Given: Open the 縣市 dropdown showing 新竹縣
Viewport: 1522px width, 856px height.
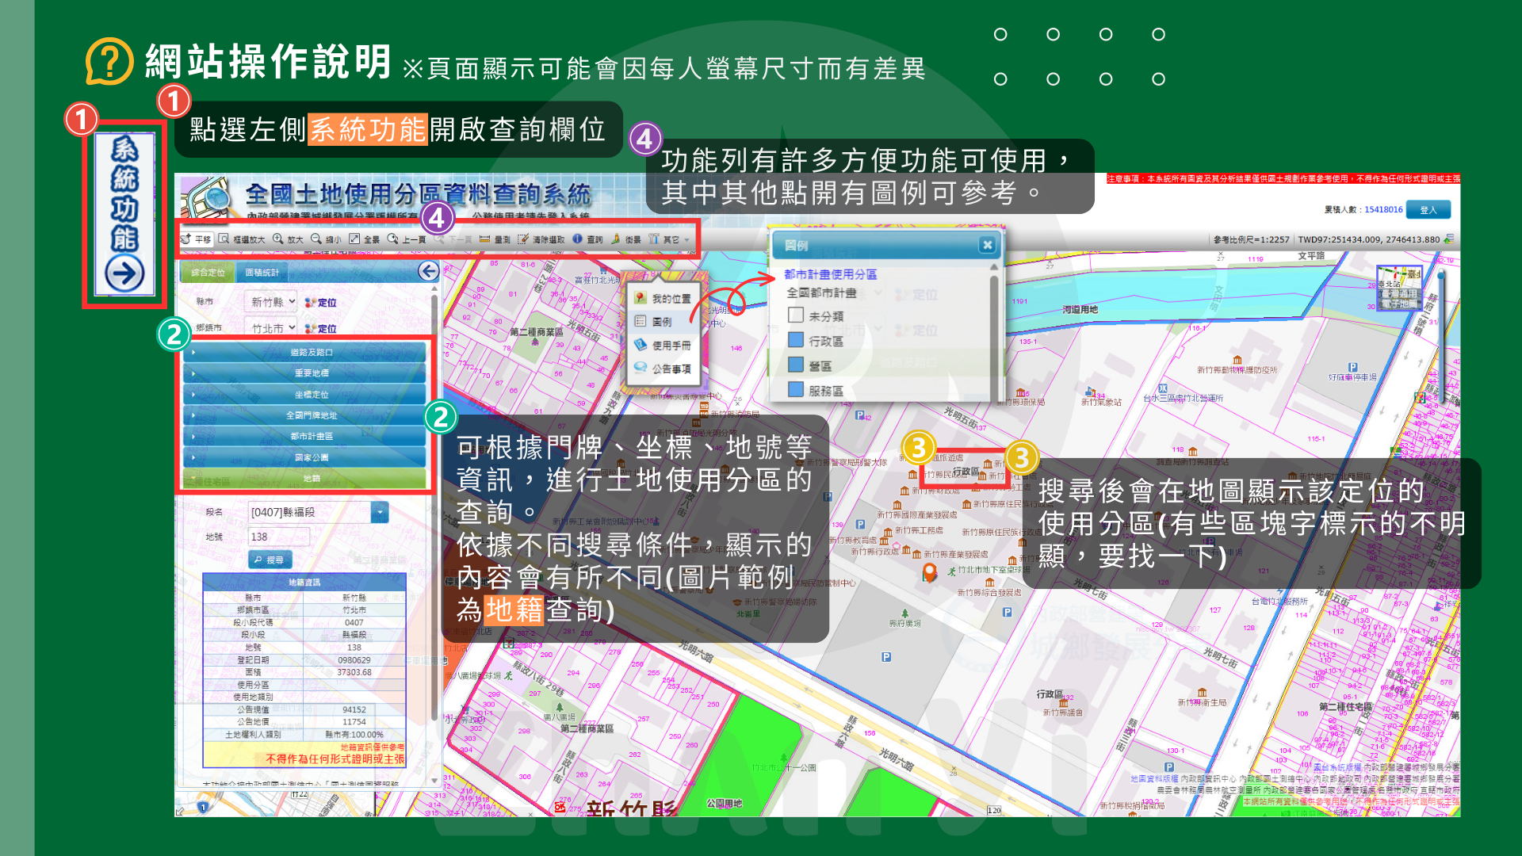Looking at the screenshot, I should (272, 302).
